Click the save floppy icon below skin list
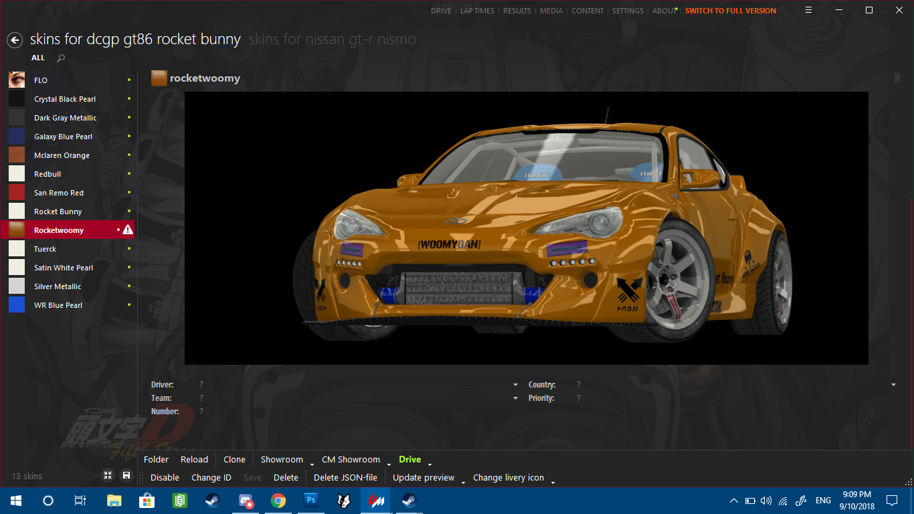Screen dimensions: 914x514 point(126,475)
